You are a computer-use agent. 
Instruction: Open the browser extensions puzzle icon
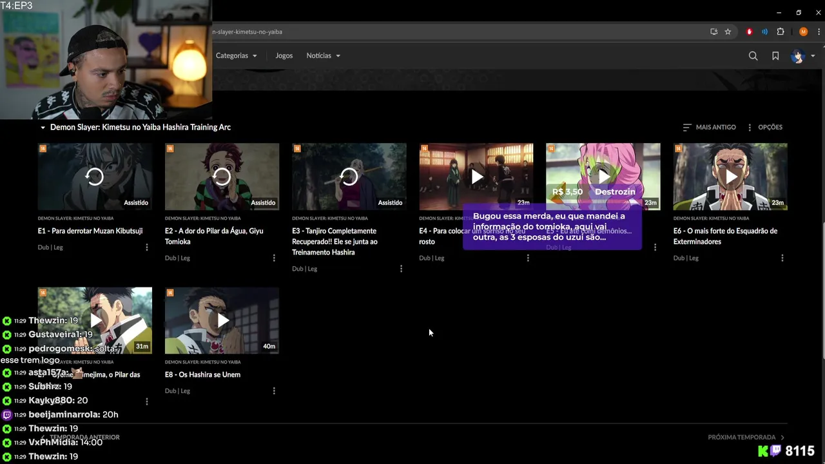(781, 32)
